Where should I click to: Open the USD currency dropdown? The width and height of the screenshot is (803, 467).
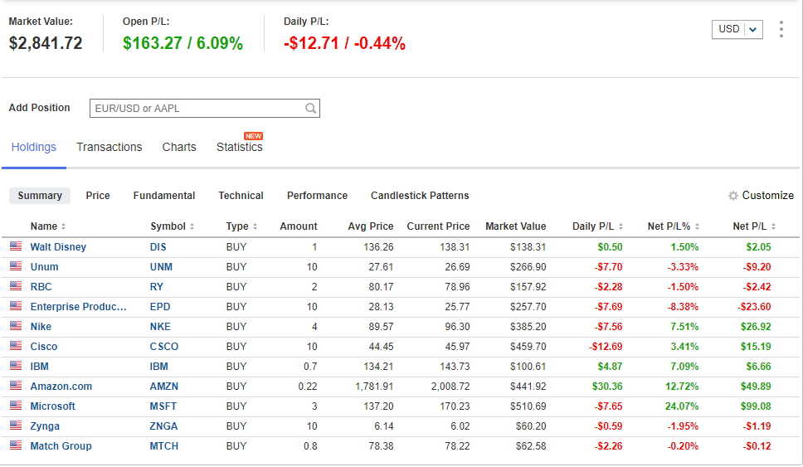[x=737, y=29]
